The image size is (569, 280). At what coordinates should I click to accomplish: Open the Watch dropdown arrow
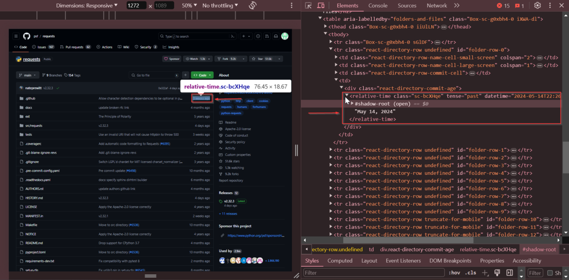click(208, 59)
